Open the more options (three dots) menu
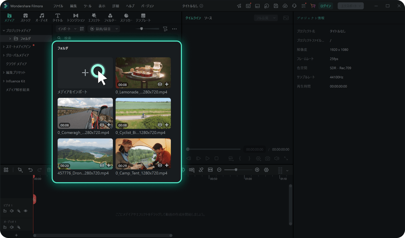Screen dimensions: 405x238 pos(174,29)
